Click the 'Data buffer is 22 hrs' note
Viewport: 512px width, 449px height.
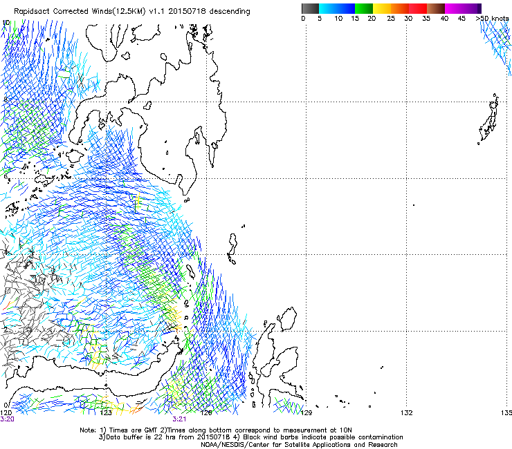coord(250,437)
